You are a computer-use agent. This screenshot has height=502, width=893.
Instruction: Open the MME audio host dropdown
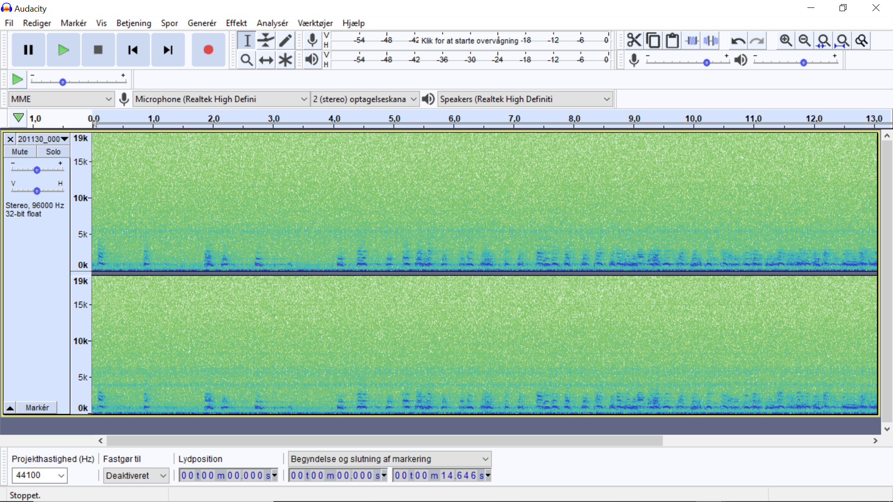(x=61, y=99)
